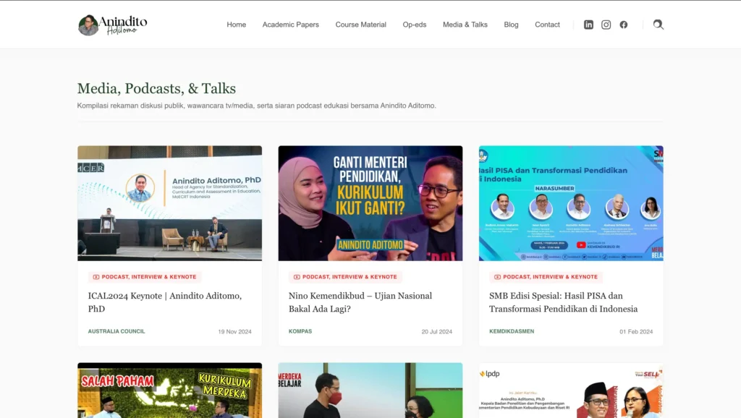Click the Kompas source label
741x418 pixels.
[x=300, y=331]
